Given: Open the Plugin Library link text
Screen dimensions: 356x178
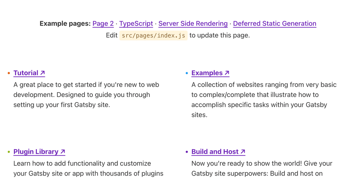Looking at the screenshot, I should [x=36, y=152].
